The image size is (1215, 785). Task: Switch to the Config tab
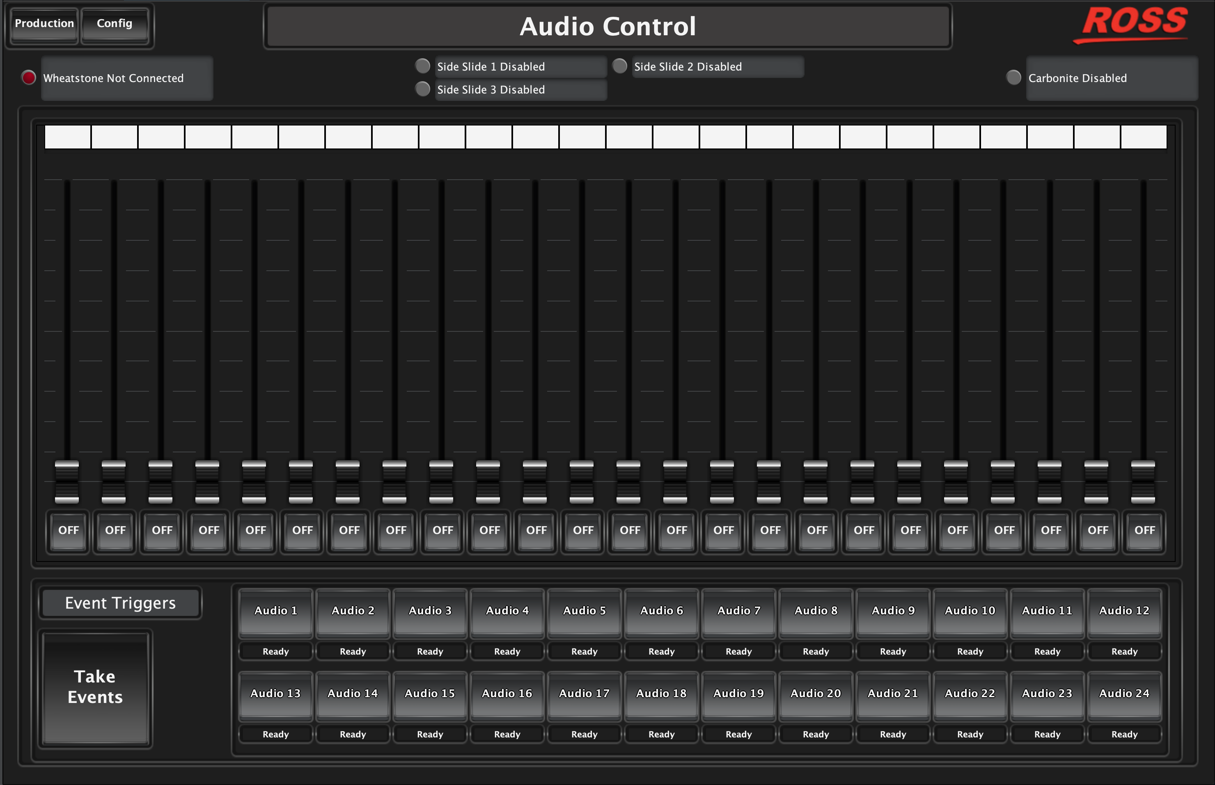[x=114, y=23]
